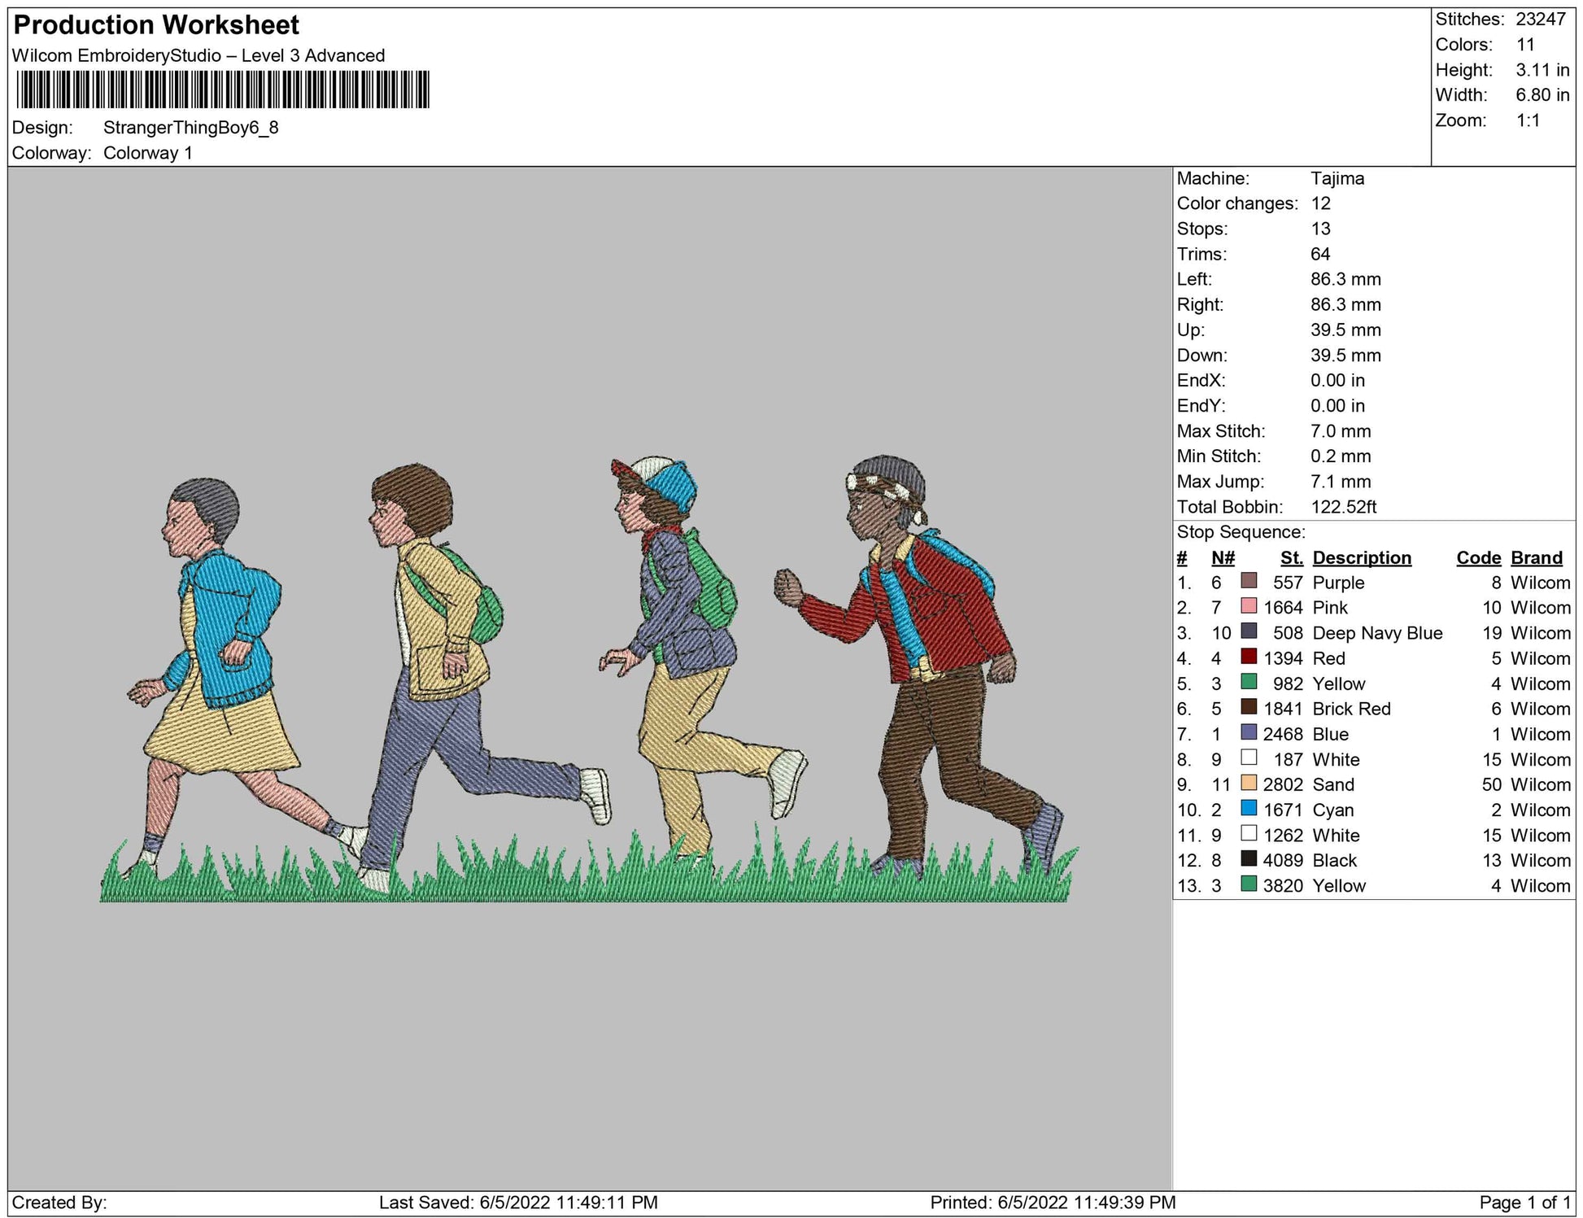Click the barcode under the title
Screen dimensions: 1583x1218
point(222,89)
